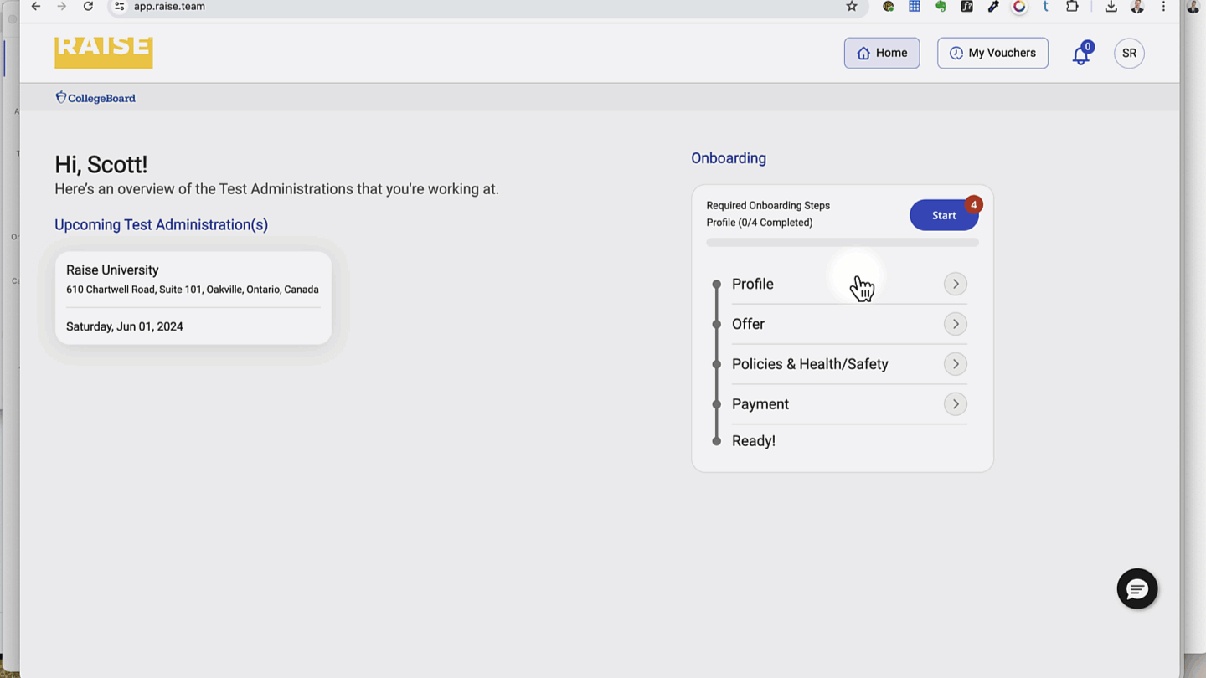Image resolution: width=1206 pixels, height=678 pixels.
Task: Click the RAISE logo
Action: tap(104, 52)
